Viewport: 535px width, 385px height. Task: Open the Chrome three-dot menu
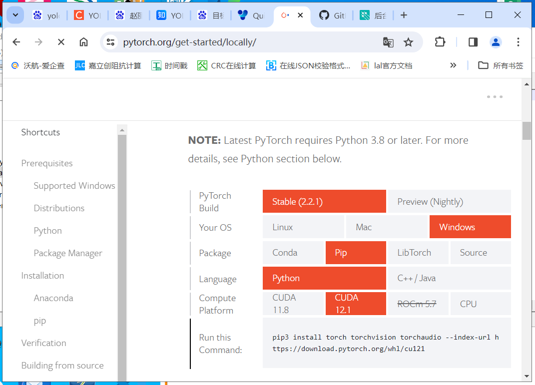[518, 42]
